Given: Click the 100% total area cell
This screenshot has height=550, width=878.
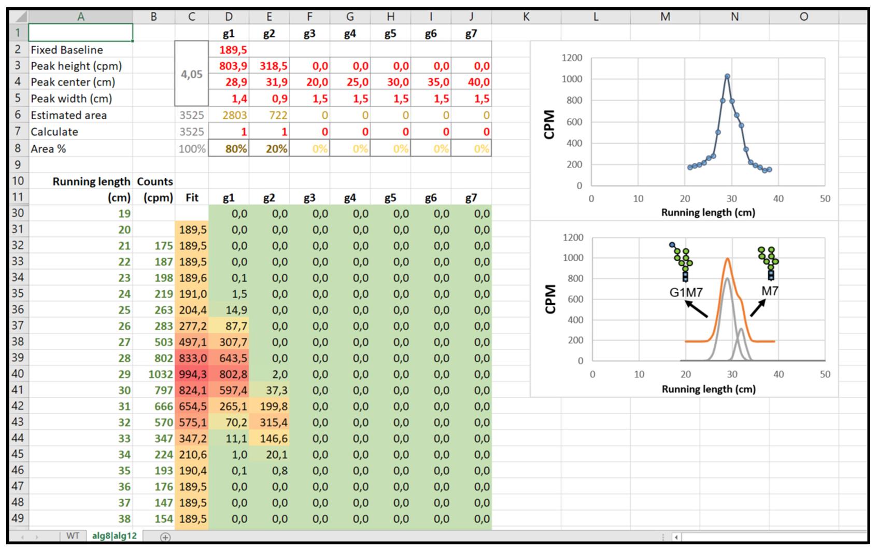Looking at the screenshot, I should click(x=192, y=149).
